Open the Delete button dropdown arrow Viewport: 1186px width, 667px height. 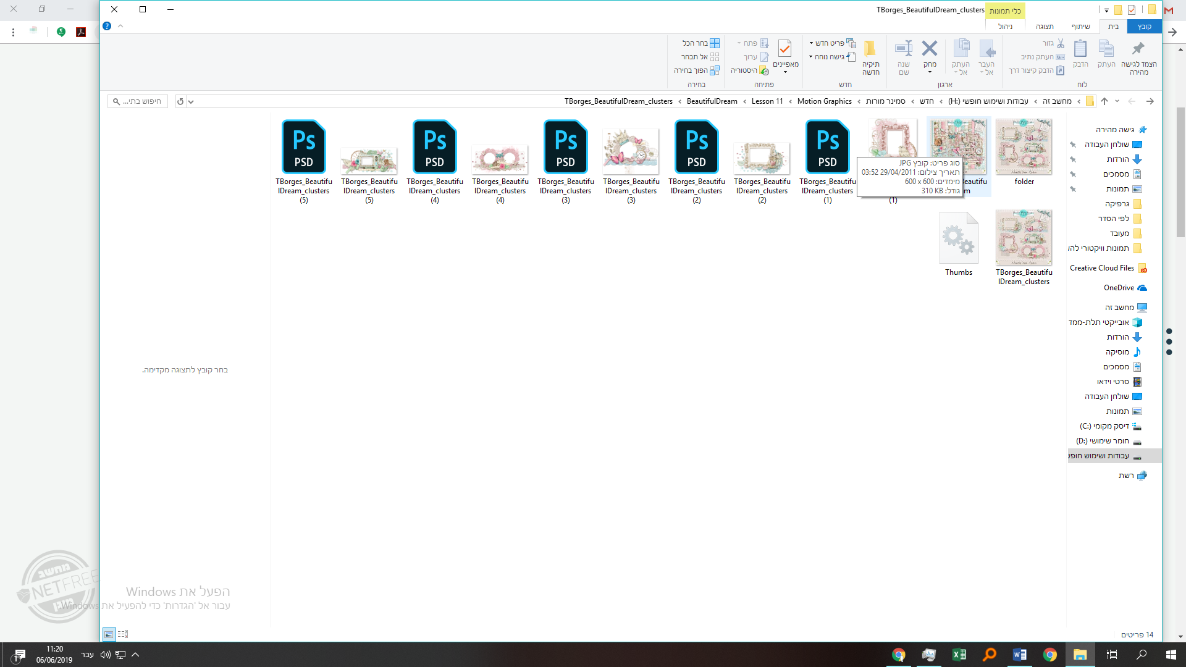[929, 72]
